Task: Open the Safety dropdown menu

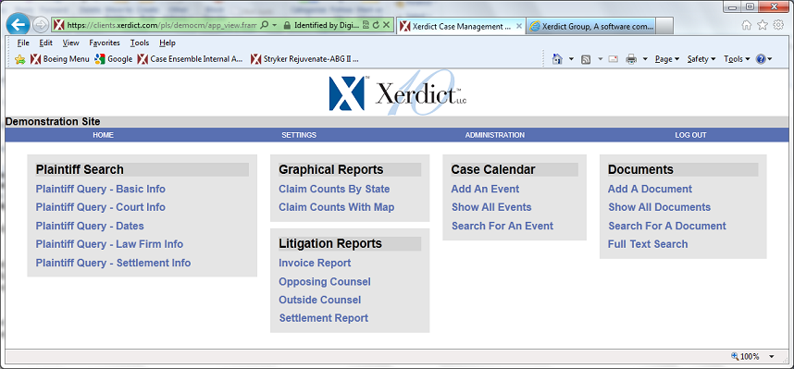Action: coord(701,59)
